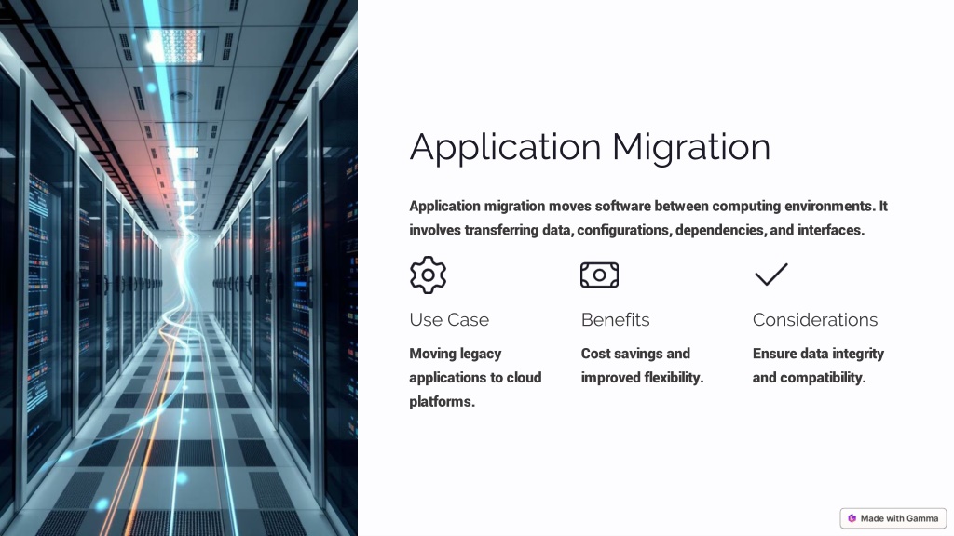Click text 'Moving legacy applications to cloud platforms.'
The width and height of the screenshot is (954, 536).
tap(475, 378)
